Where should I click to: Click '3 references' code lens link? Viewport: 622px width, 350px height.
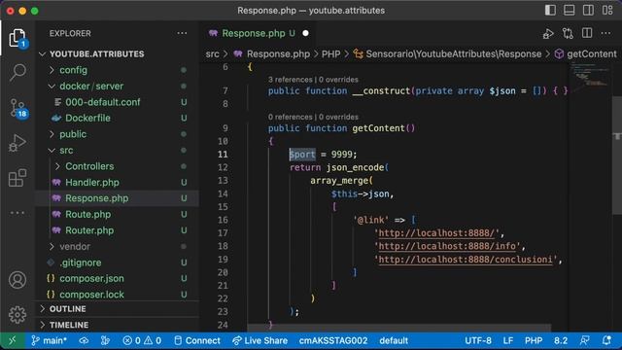pyautogui.click(x=290, y=80)
